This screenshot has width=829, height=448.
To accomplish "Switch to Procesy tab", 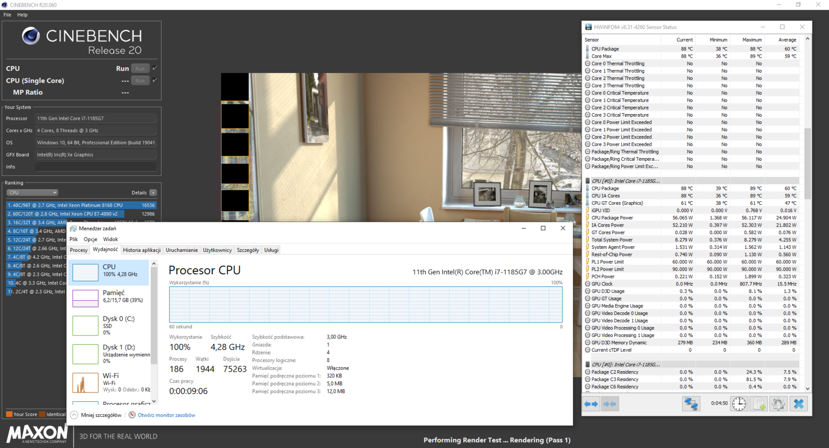I will [79, 250].
